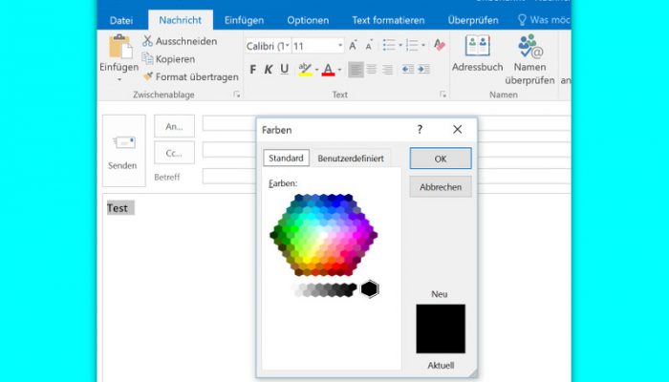Expand bullet list style dropdown arrow
The image size is (669, 382).
(400, 45)
